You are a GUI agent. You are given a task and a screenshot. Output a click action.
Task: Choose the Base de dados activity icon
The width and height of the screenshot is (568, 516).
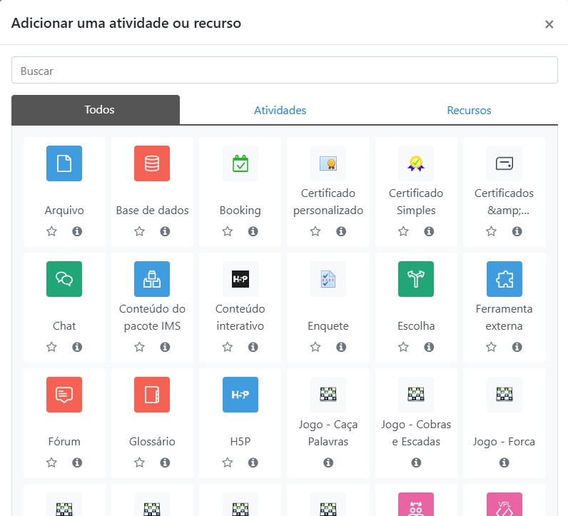click(x=152, y=163)
